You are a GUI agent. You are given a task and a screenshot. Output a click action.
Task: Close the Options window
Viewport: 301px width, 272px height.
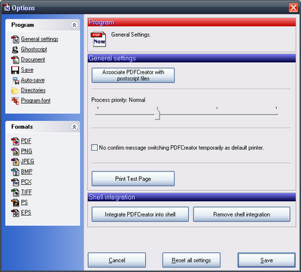(293, 8)
